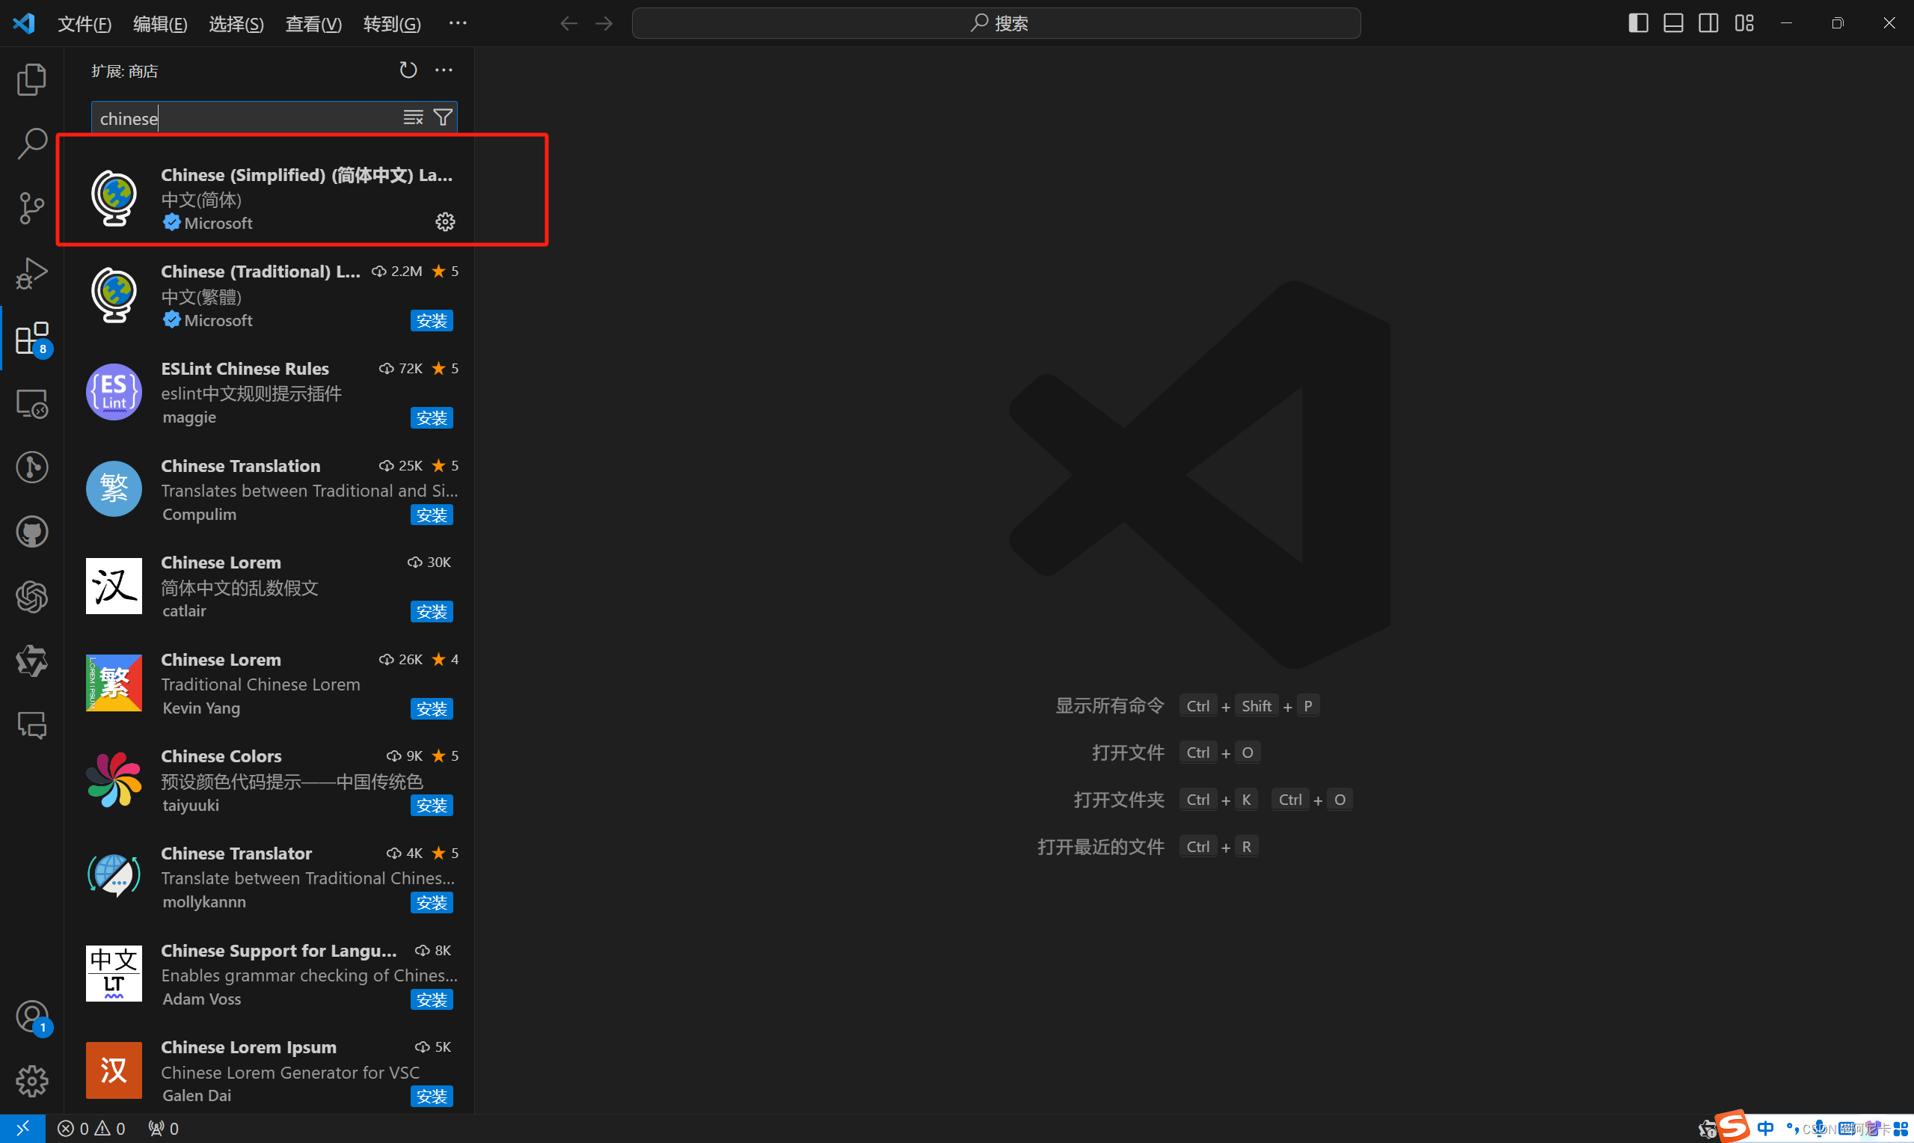This screenshot has width=1914, height=1143.
Task: Install Chinese Lorem Ipsum by Galen Dai
Action: (432, 1096)
